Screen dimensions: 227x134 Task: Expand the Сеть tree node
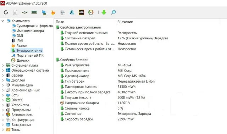[x=3, y=95]
